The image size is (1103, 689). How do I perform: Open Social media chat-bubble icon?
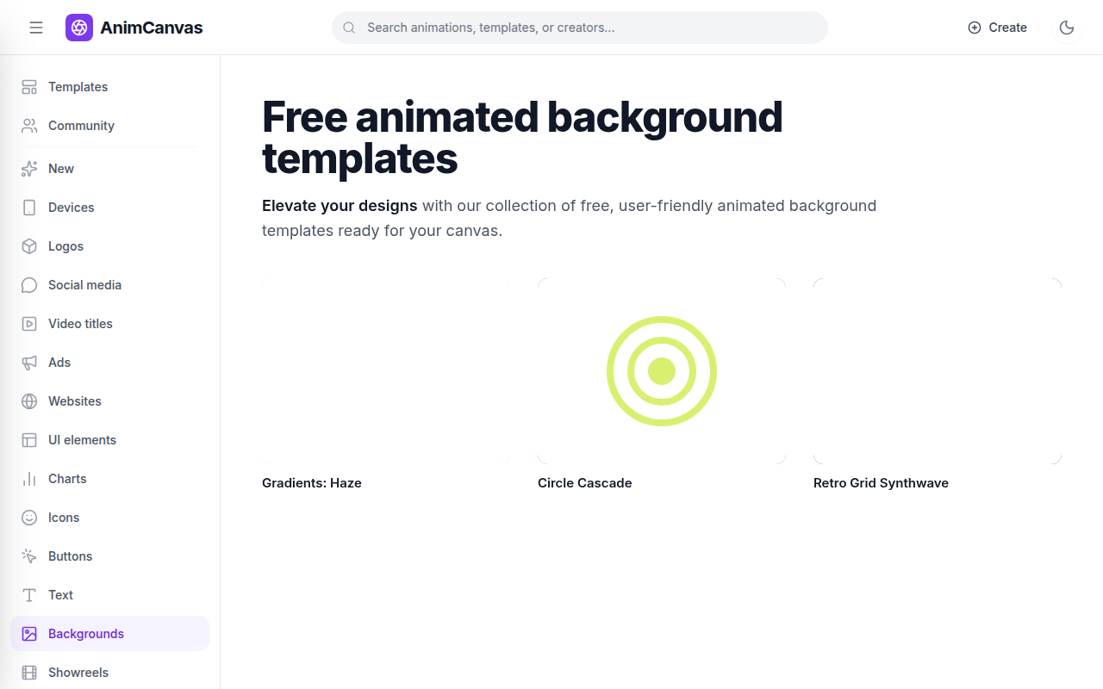tap(29, 285)
